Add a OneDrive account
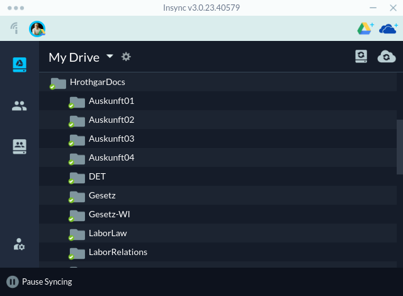This screenshot has height=296, width=403. click(389, 28)
